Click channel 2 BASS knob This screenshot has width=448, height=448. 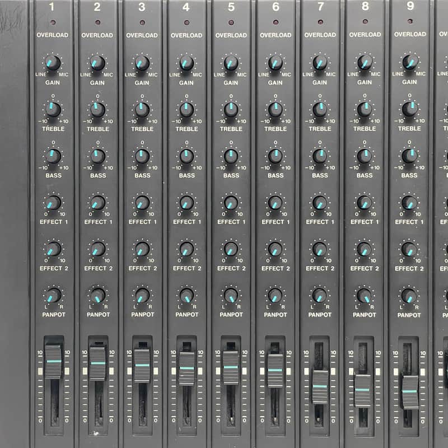[97, 156]
